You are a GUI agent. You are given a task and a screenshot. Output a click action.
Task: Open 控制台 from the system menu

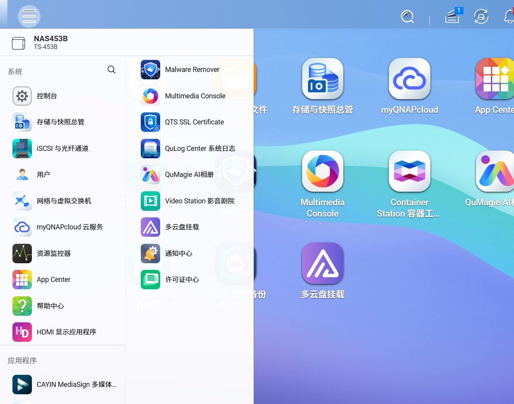pos(63,96)
